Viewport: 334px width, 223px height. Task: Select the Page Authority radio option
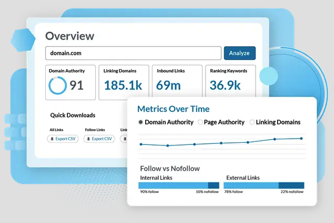pos(200,122)
